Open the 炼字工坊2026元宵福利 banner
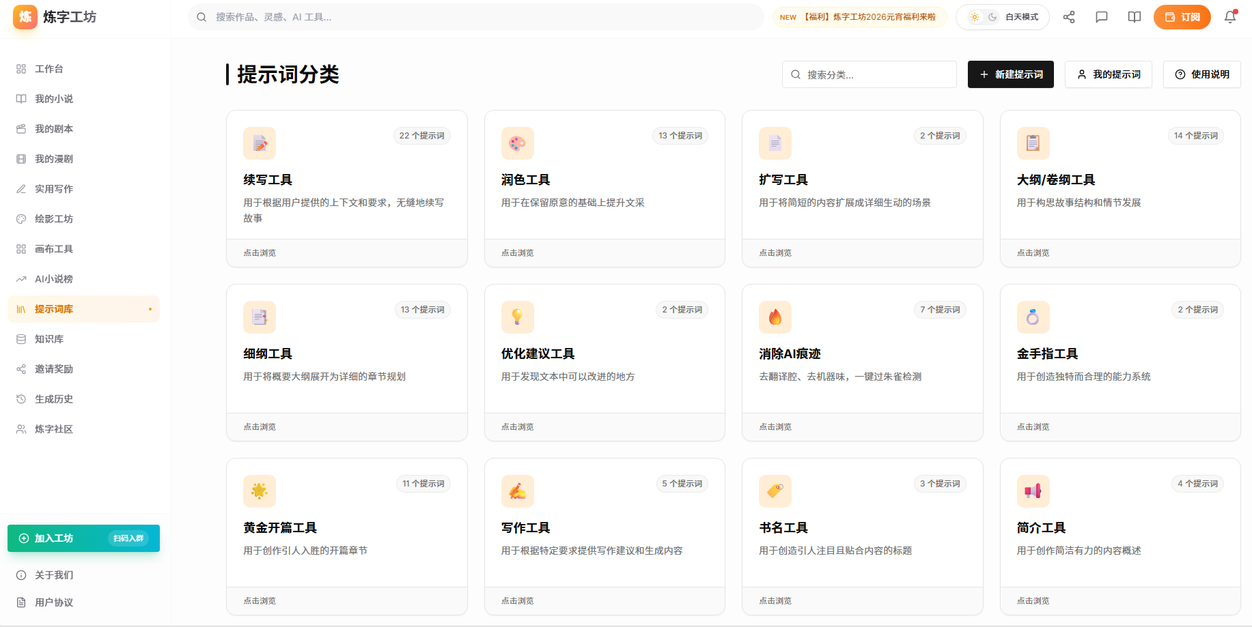1252x627 pixels. click(x=859, y=16)
